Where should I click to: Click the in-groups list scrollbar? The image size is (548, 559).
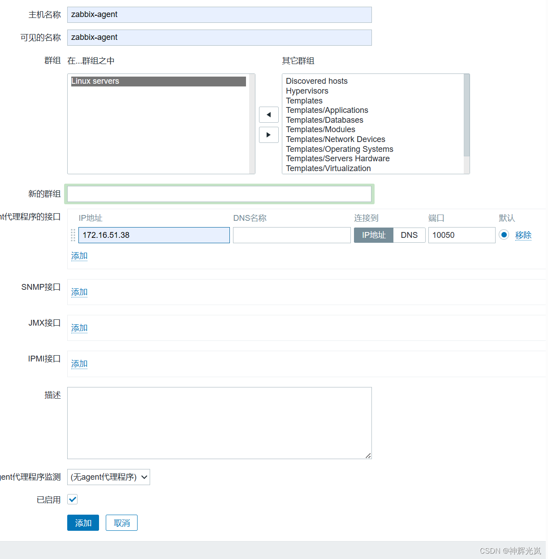pos(252,124)
